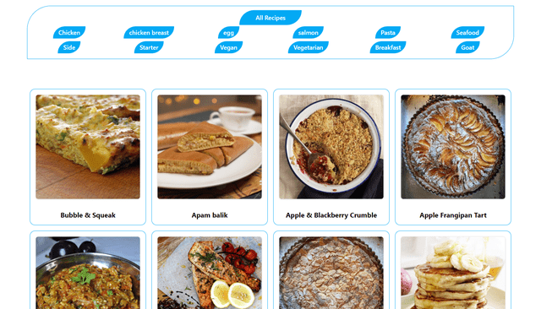Filter by Vegetarian tag

click(308, 47)
